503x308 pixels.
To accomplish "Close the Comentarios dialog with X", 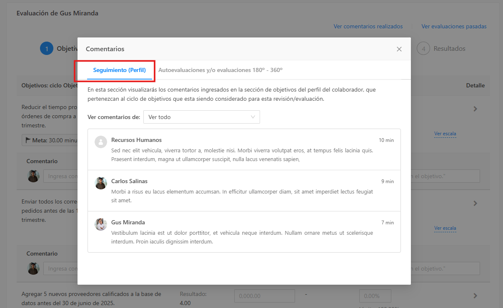I will (x=399, y=49).
